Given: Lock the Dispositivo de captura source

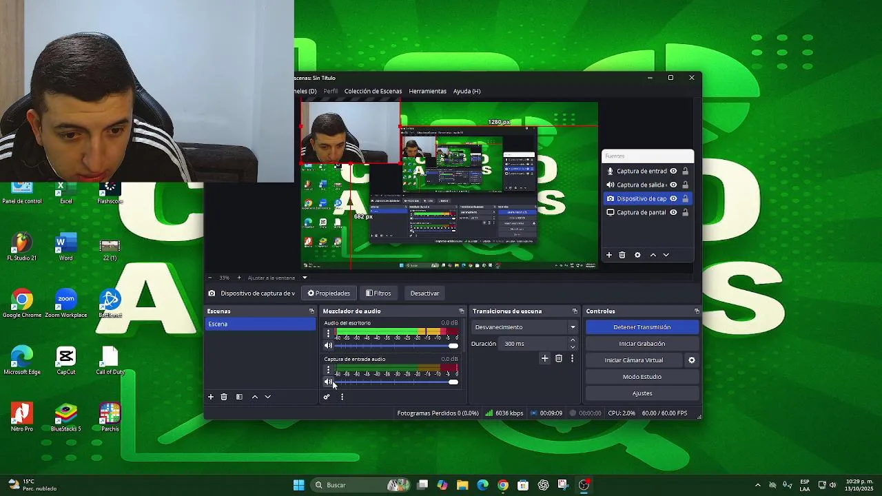Looking at the screenshot, I should coord(685,198).
